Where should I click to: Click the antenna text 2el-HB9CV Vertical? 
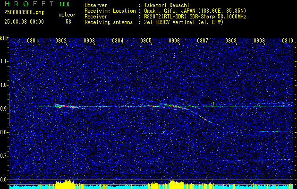coord(169,22)
